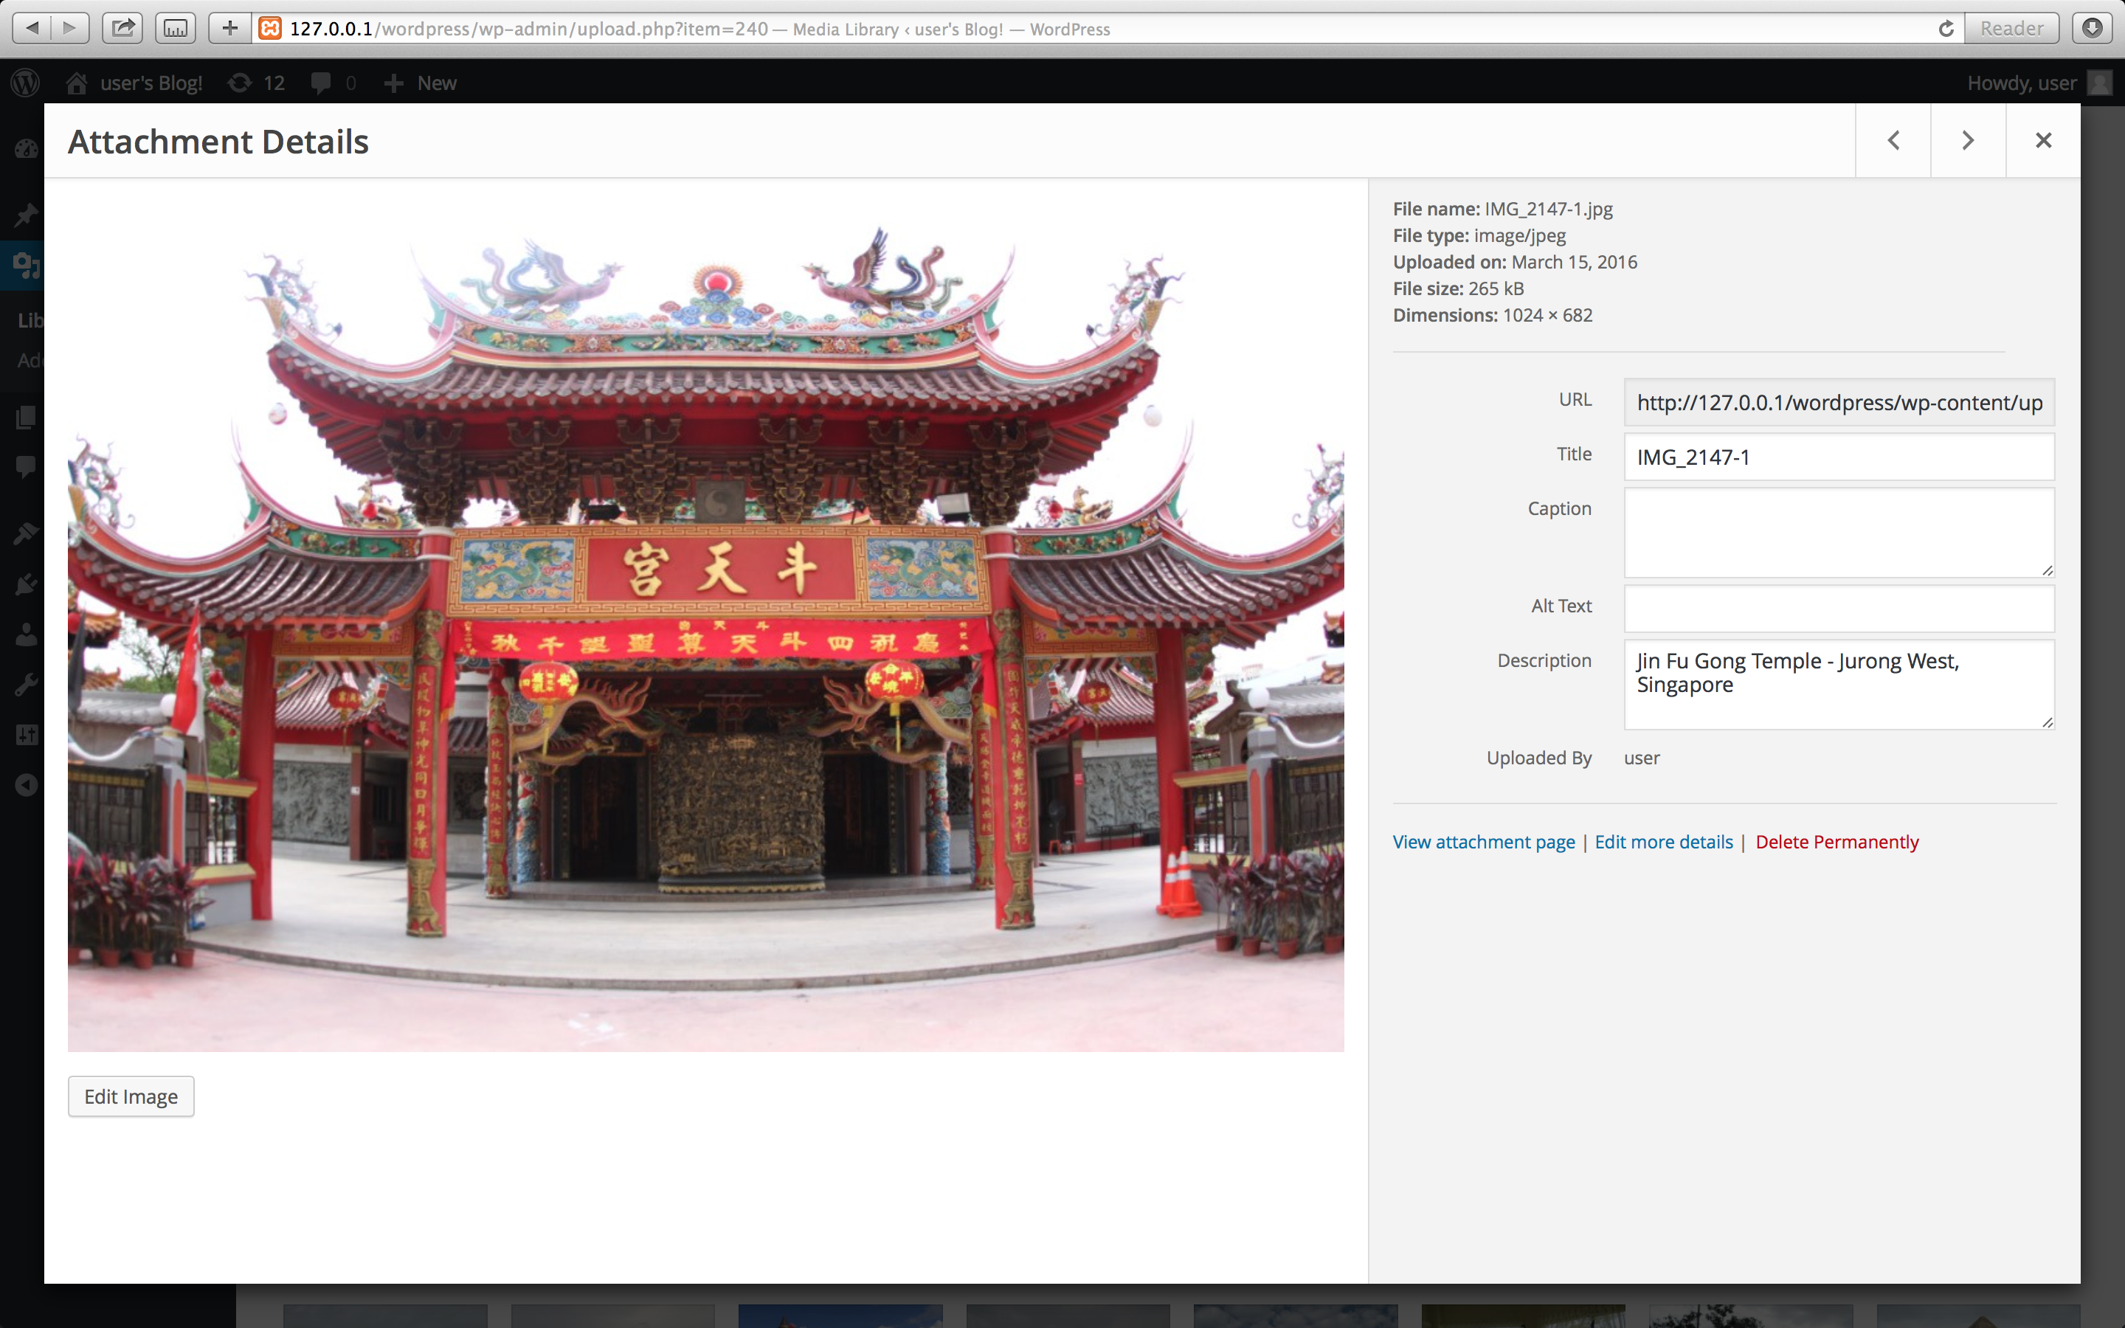The width and height of the screenshot is (2125, 1328).
Task: Open the Users icon in the sidebar
Action: 27,634
